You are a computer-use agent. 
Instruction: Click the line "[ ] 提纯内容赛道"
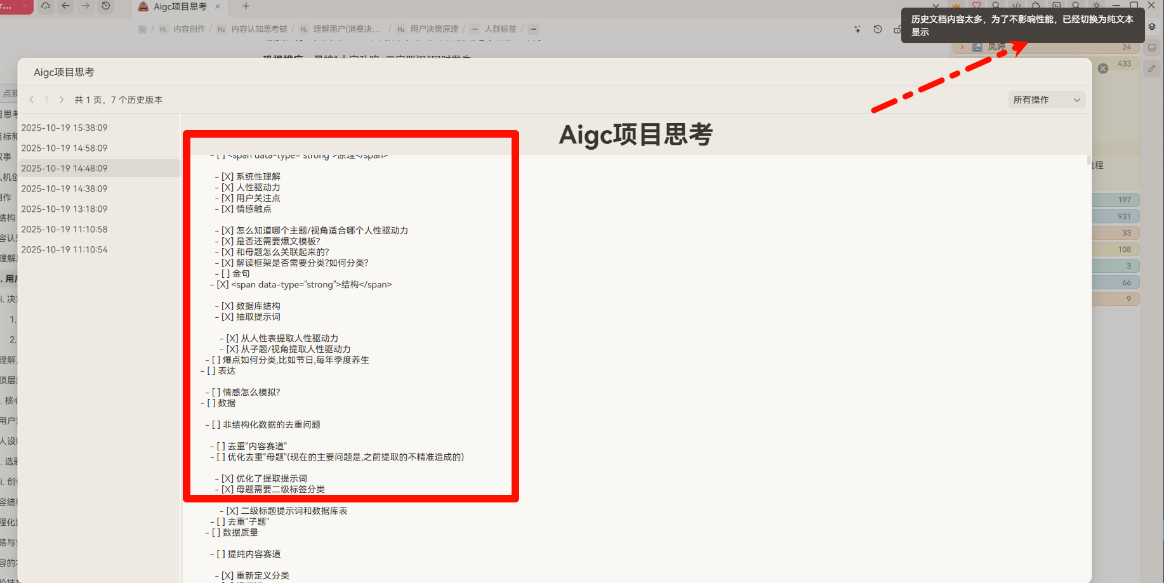(x=245, y=554)
